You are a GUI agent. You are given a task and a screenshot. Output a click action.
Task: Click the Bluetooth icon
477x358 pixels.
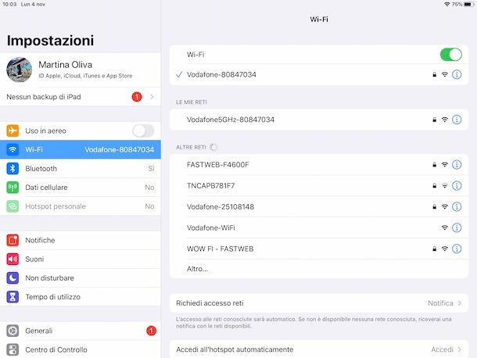coord(13,169)
